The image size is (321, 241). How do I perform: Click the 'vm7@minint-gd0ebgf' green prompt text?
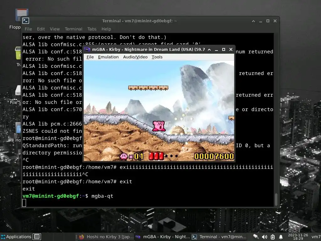pos(51,196)
